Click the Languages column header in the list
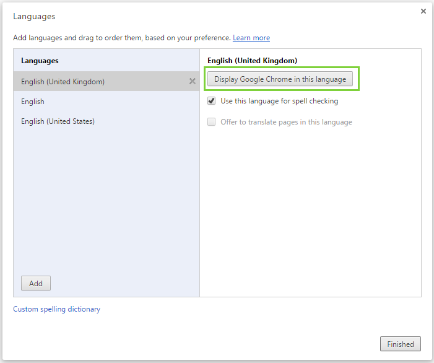Screen dimensions: 434x363 tap(40, 61)
